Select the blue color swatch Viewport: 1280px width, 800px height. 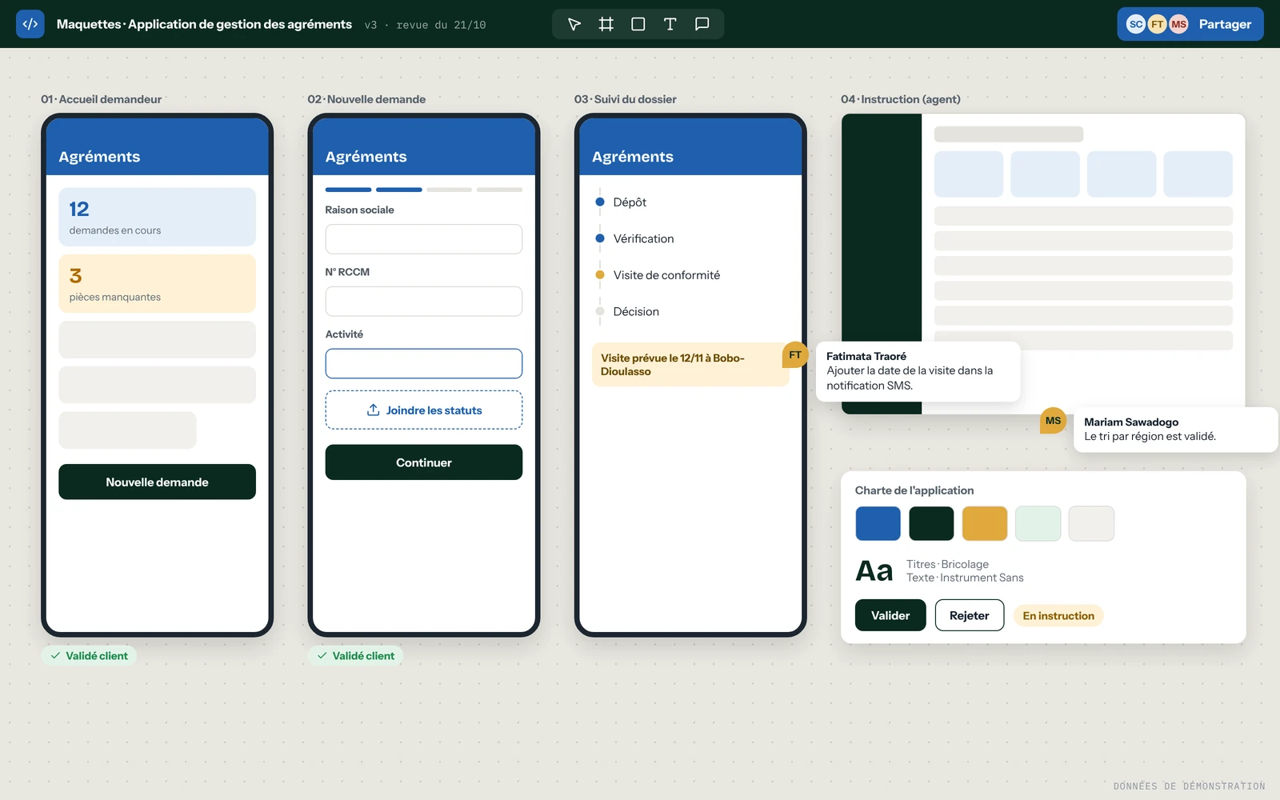click(878, 523)
